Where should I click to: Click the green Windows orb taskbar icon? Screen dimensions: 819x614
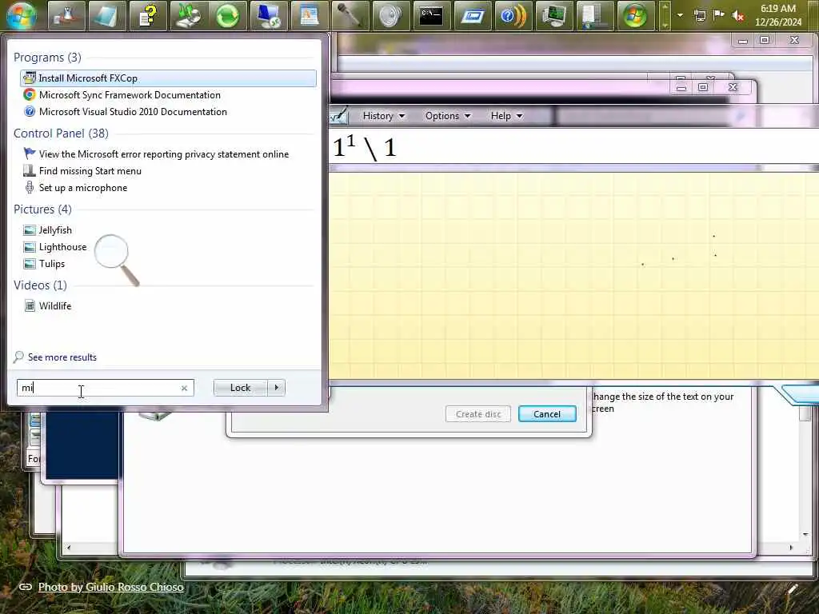click(635, 15)
